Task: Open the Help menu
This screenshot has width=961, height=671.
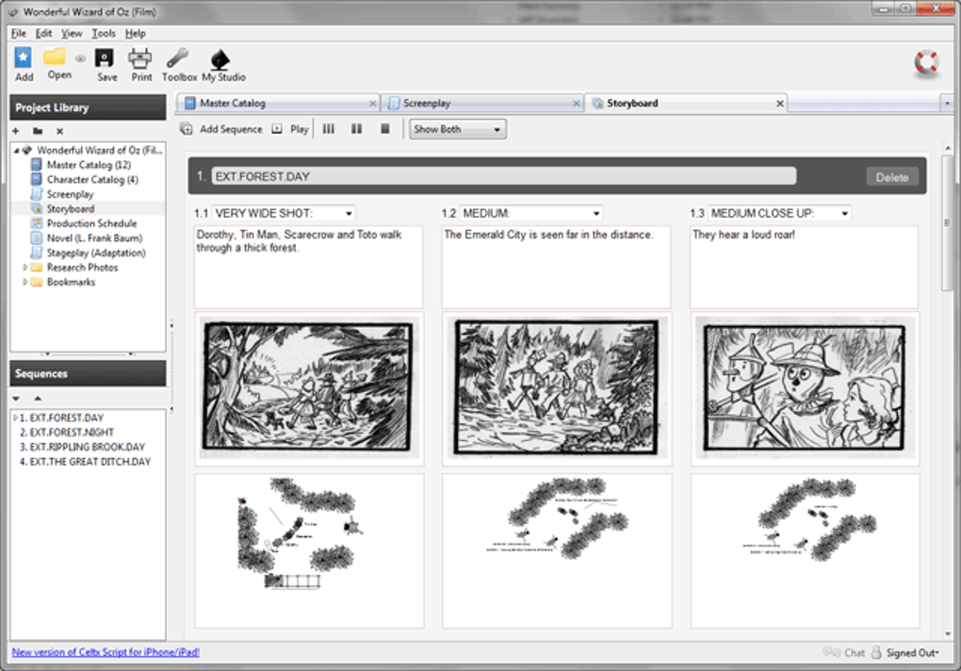Action: point(136,33)
